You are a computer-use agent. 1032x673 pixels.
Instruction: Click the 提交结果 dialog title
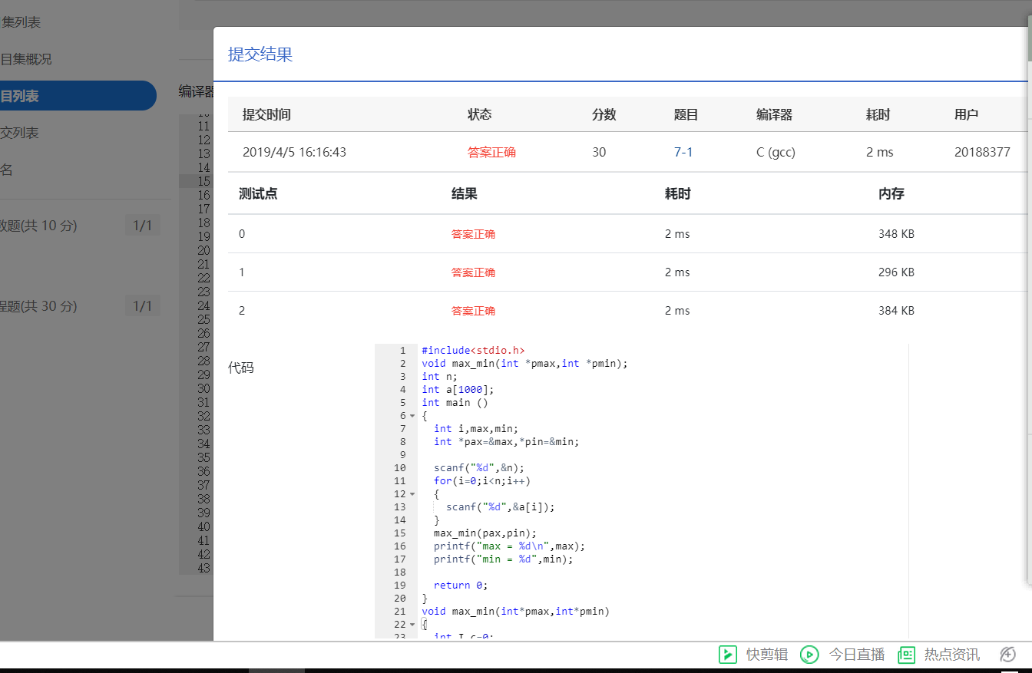[260, 54]
